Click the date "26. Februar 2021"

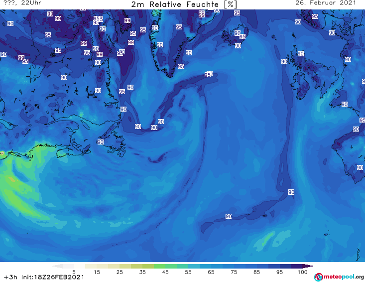326,3
